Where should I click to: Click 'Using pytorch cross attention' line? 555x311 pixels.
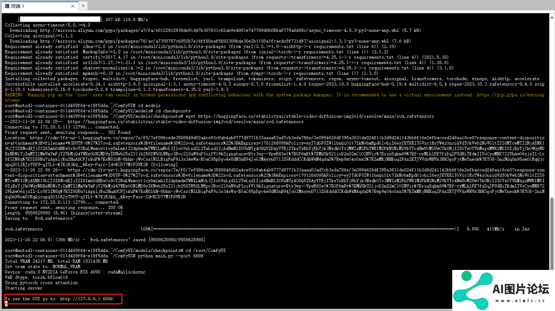[41, 283]
